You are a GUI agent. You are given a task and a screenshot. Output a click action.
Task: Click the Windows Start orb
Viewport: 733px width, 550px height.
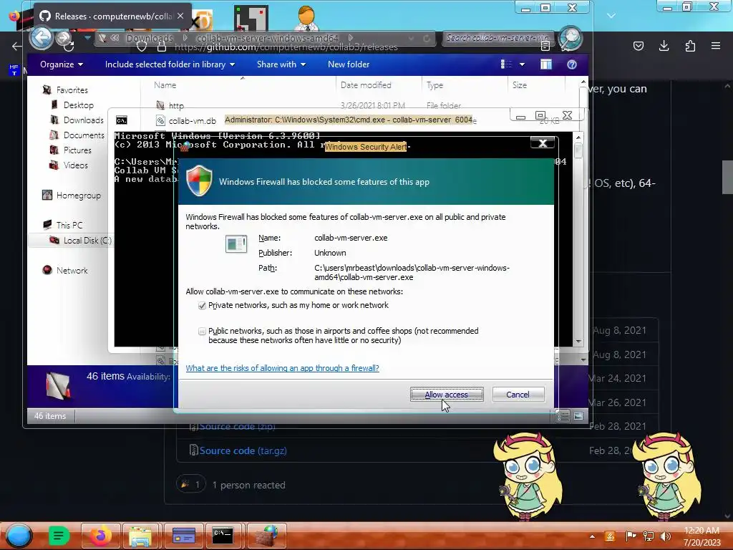(x=19, y=536)
